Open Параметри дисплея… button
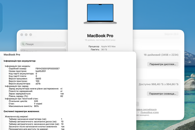Image resolution: width=195 pixels, height=130 pixels. pos(163,64)
